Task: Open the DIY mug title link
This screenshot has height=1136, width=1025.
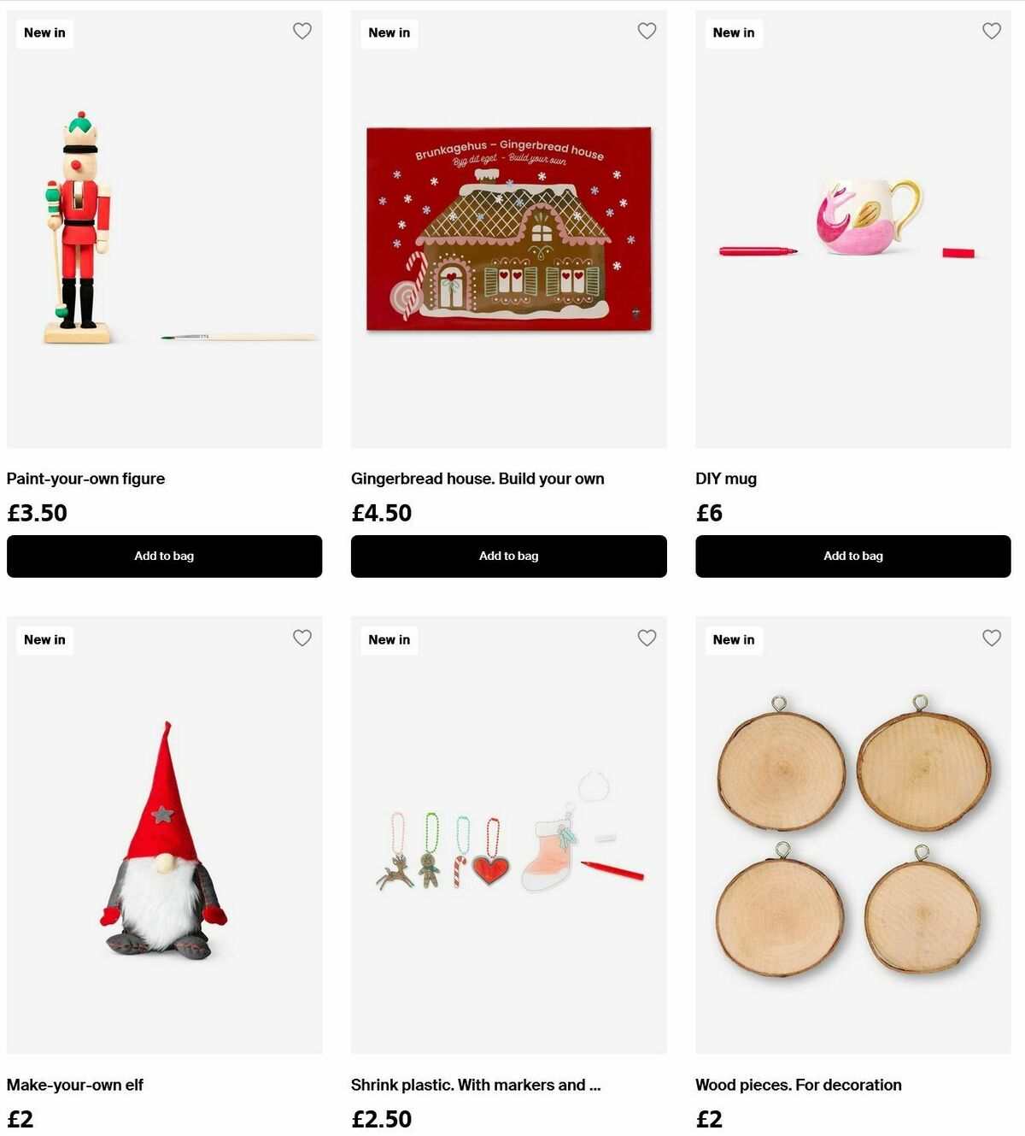Action: coord(726,479)
